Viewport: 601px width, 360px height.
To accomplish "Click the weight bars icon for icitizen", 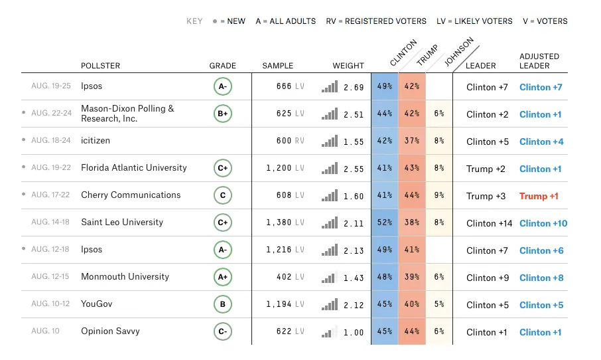I will [x=330, y=141].
